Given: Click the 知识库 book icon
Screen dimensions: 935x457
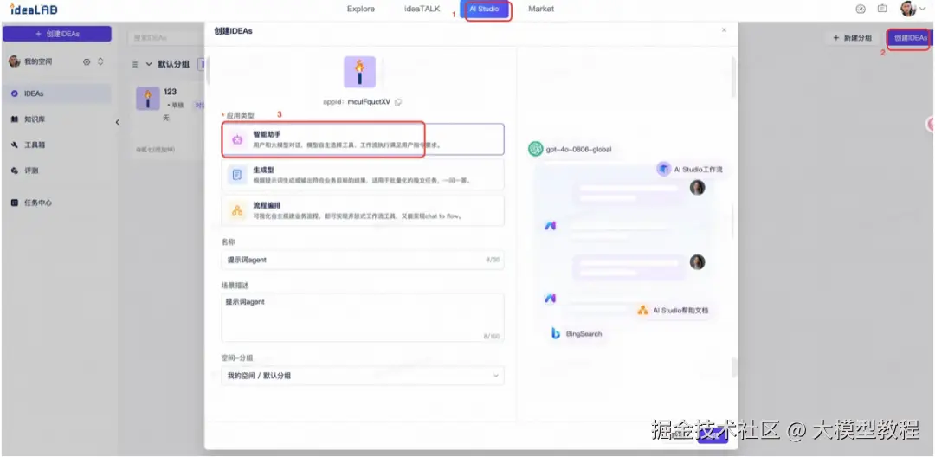Looking at the screenshot, I should [15, 119].
